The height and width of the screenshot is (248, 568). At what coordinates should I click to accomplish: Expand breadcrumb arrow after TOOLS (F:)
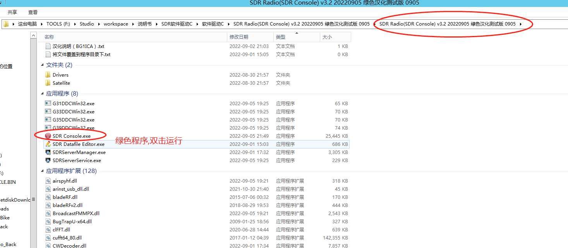[75, 24]
